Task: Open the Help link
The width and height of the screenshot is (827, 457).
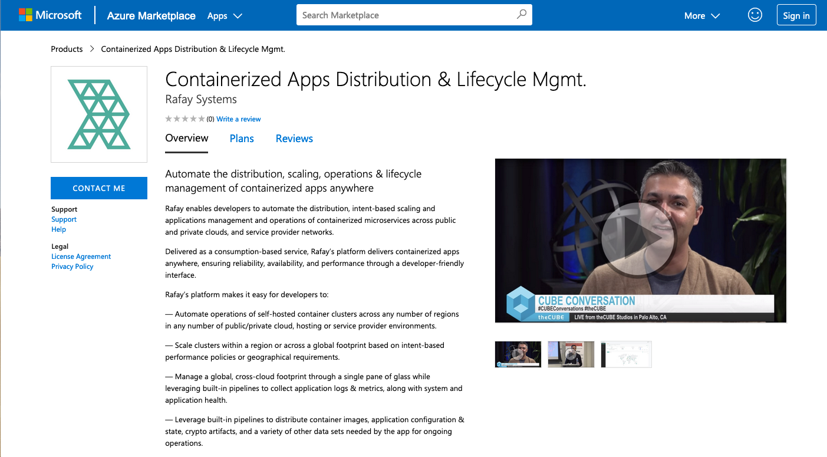Action: (58, 229)
